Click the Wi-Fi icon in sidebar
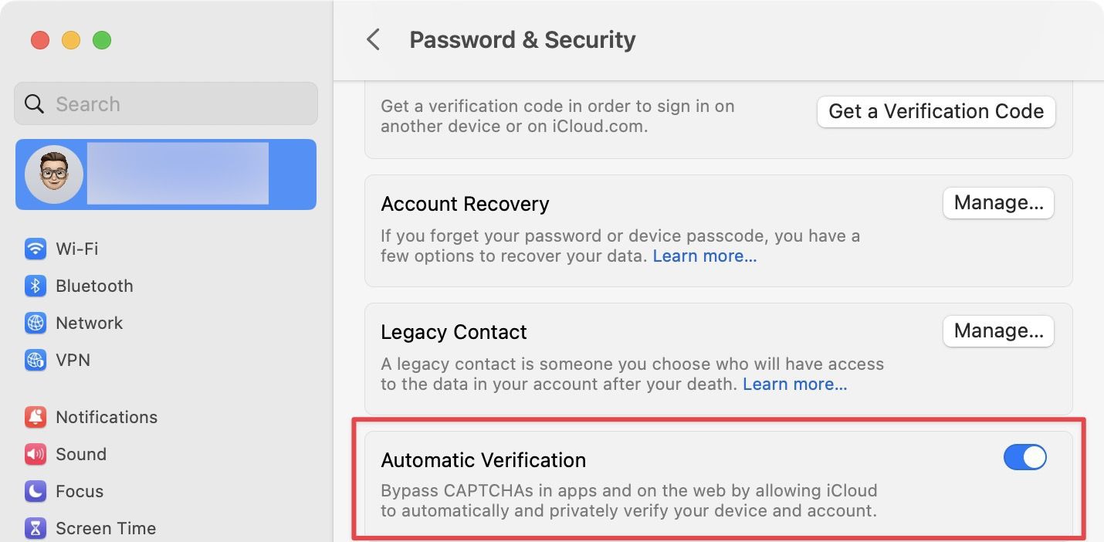 36,249
